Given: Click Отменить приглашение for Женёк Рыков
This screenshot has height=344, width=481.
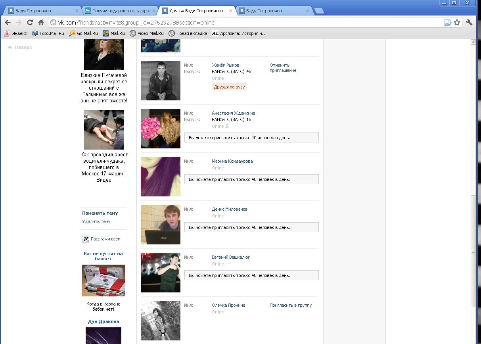Looking at the screenshot, I should point(283,67).
